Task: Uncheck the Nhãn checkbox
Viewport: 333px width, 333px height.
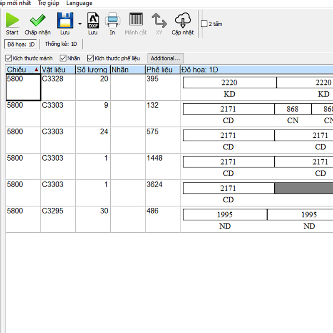Action: tap(63, 58)
